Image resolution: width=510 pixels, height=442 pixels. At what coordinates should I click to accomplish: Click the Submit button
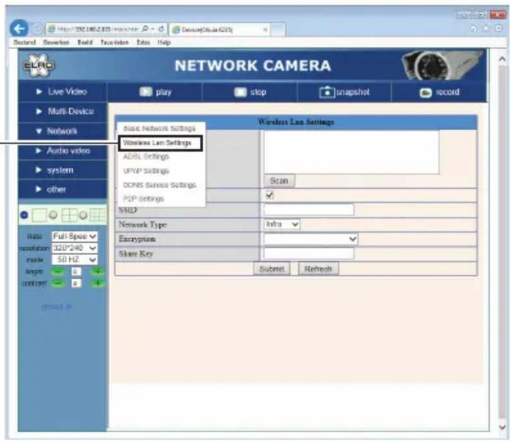coord(271,269)
